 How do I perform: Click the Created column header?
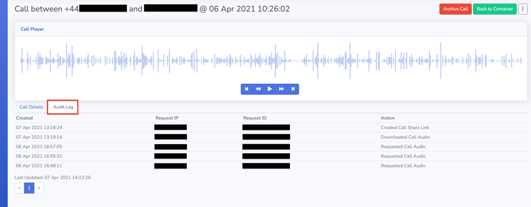coord(24,118)
